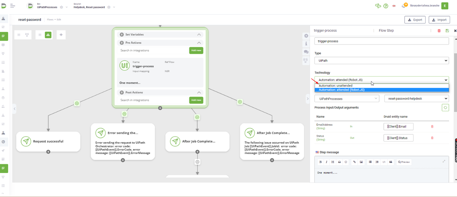Delete the EmailAddress argument row

point(432,126)
